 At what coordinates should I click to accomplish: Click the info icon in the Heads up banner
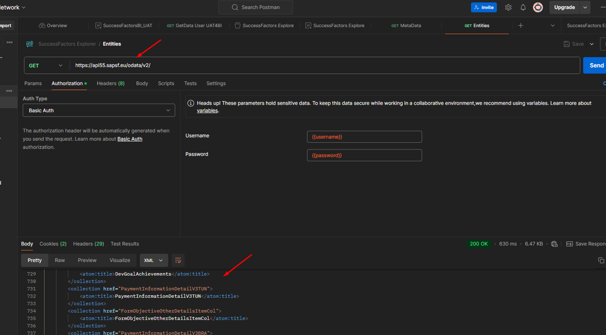pos(191,103)
